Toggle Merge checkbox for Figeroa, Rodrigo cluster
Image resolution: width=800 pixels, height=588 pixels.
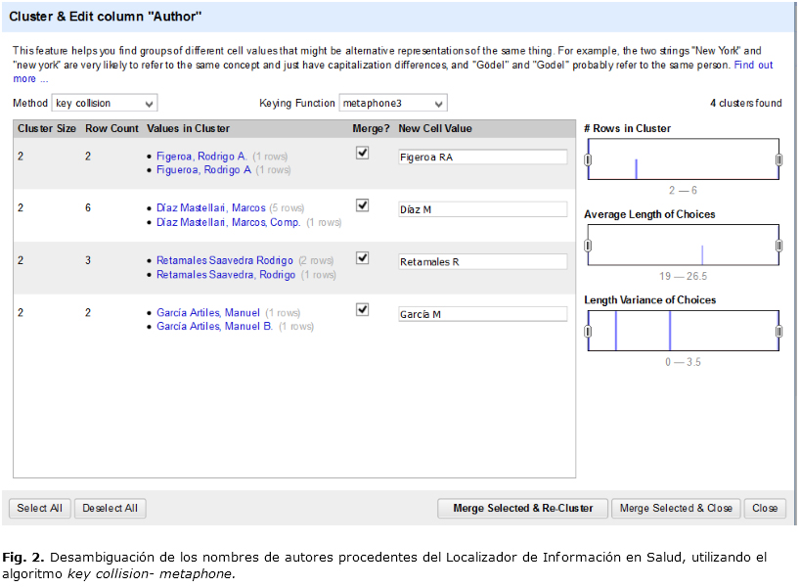pyautogui.click(x=363, y=154)
